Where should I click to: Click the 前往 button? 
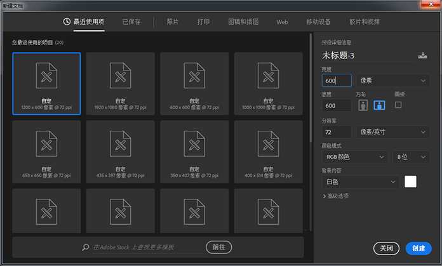[x=218, y=247]
